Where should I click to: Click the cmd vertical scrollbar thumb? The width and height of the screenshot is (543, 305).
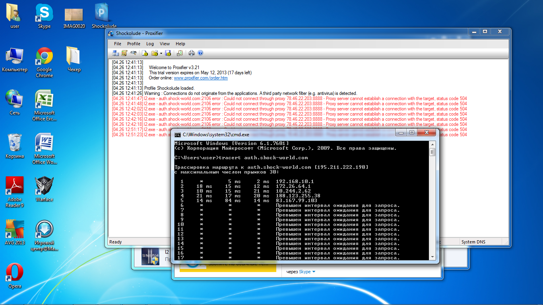[x=432, y=152]
